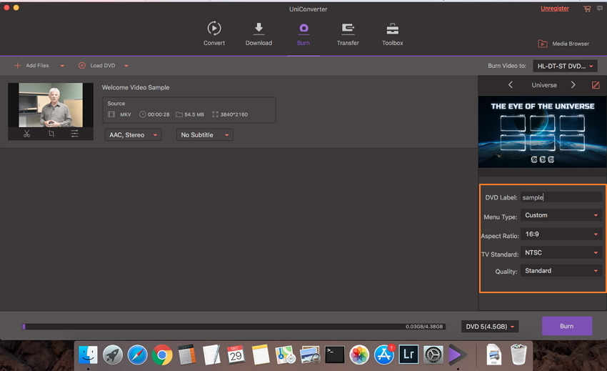Open the AAC, Stereo audio dropdown
The width and height of the screenshot is (607, 371).
tap(133, 135)
